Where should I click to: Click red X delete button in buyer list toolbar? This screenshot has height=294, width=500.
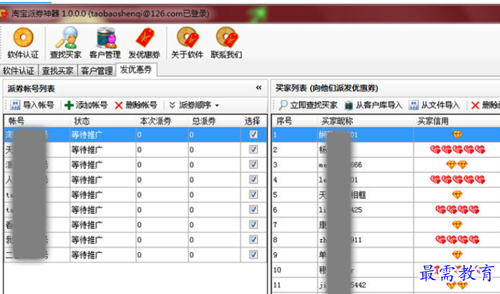pyautogui.click(x=475, y=105)
